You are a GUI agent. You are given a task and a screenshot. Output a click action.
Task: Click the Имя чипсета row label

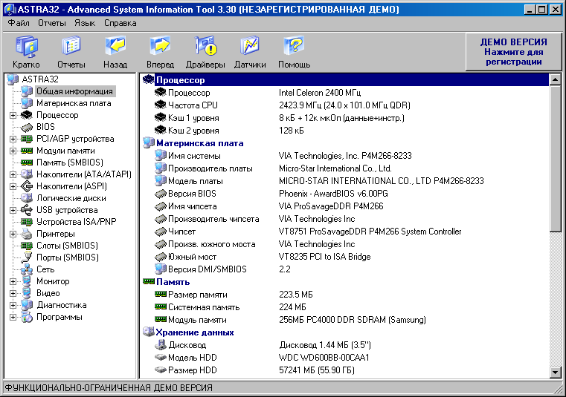point(193,206)
